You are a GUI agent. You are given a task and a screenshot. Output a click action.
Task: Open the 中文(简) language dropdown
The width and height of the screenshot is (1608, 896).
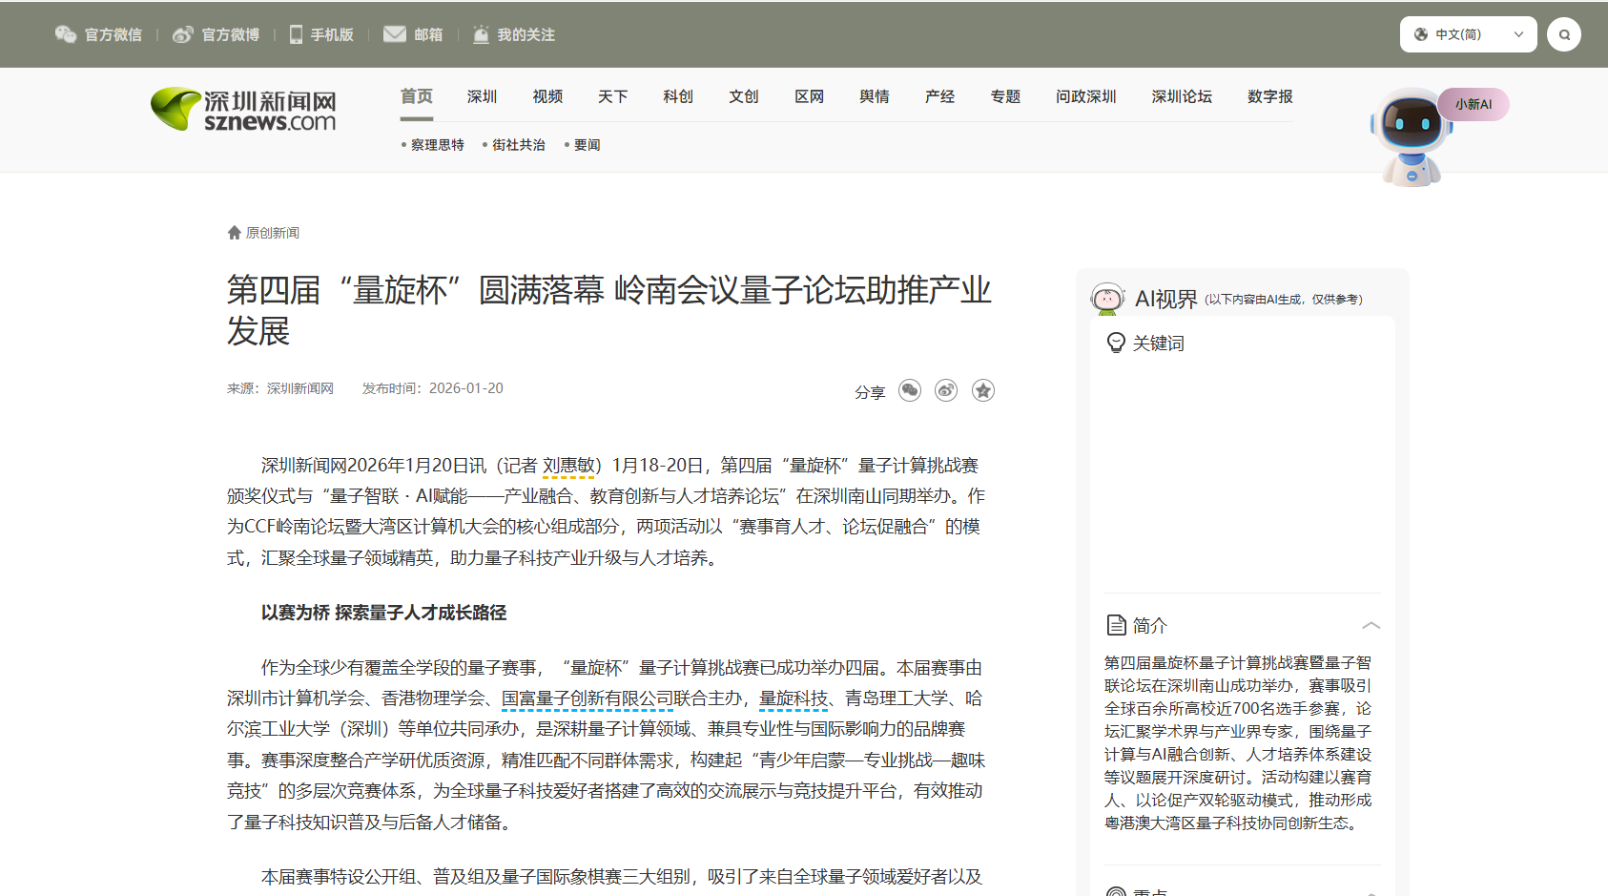[x=1468, y=34]
